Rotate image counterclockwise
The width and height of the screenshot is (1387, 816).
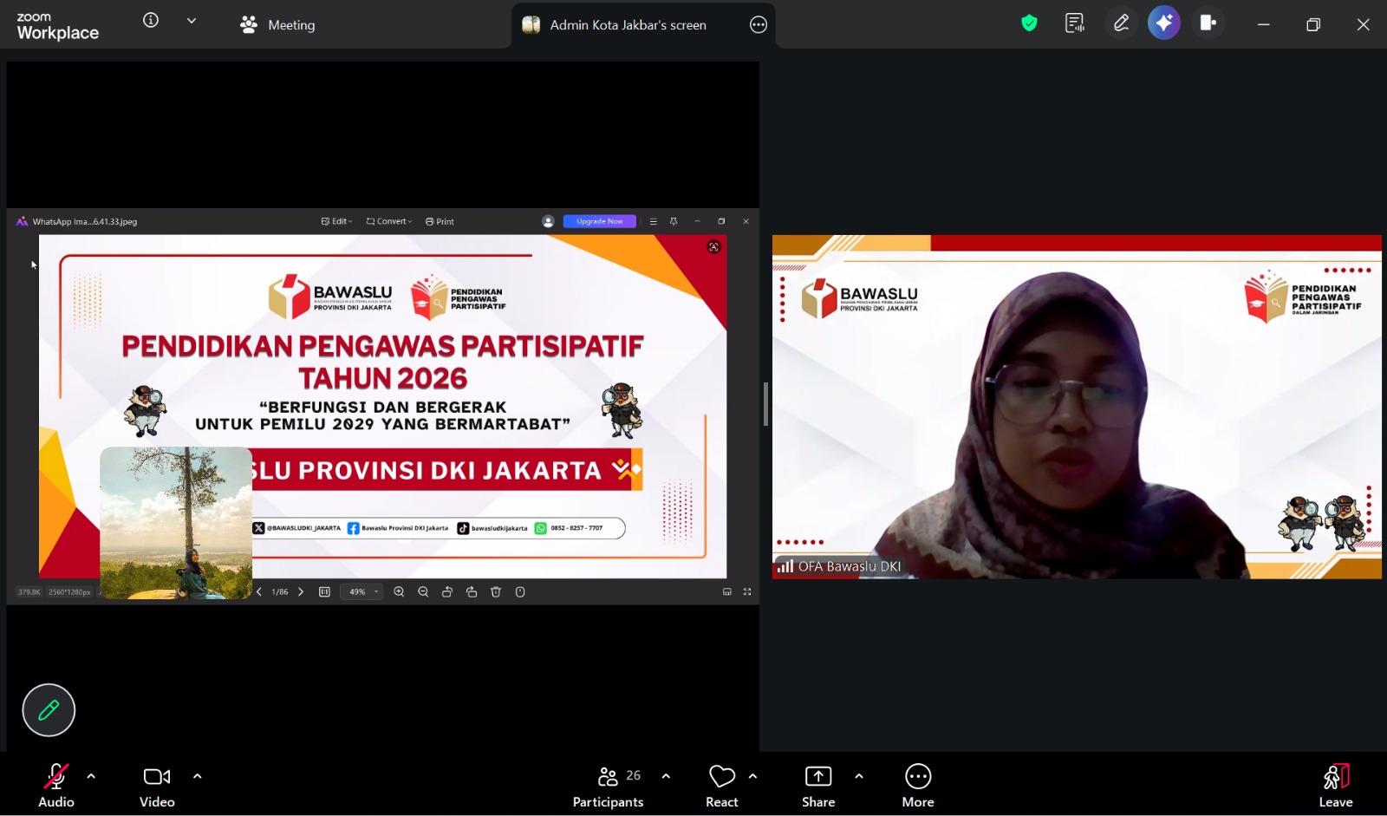coord(447,592)
